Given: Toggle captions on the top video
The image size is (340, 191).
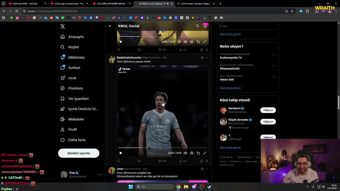Looking at the screenshot, I should coord(179,42).
